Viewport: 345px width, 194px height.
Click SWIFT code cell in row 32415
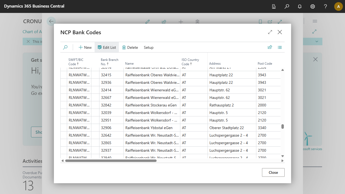(79, 75)
